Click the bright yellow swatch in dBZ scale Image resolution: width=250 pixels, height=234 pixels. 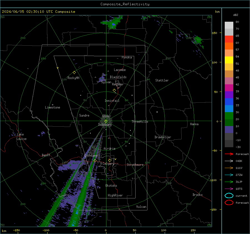(229, 60)
